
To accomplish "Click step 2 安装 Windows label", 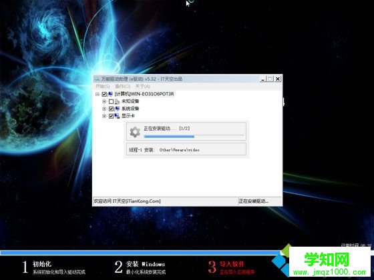I will (146, 264).
